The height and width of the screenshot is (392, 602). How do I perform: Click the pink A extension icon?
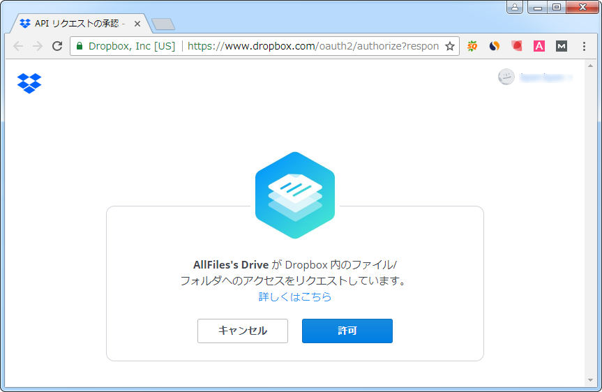(x=539, y=47)
